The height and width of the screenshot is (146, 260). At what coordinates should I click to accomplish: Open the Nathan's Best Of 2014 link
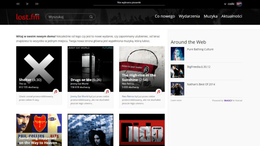coord(201,84)
